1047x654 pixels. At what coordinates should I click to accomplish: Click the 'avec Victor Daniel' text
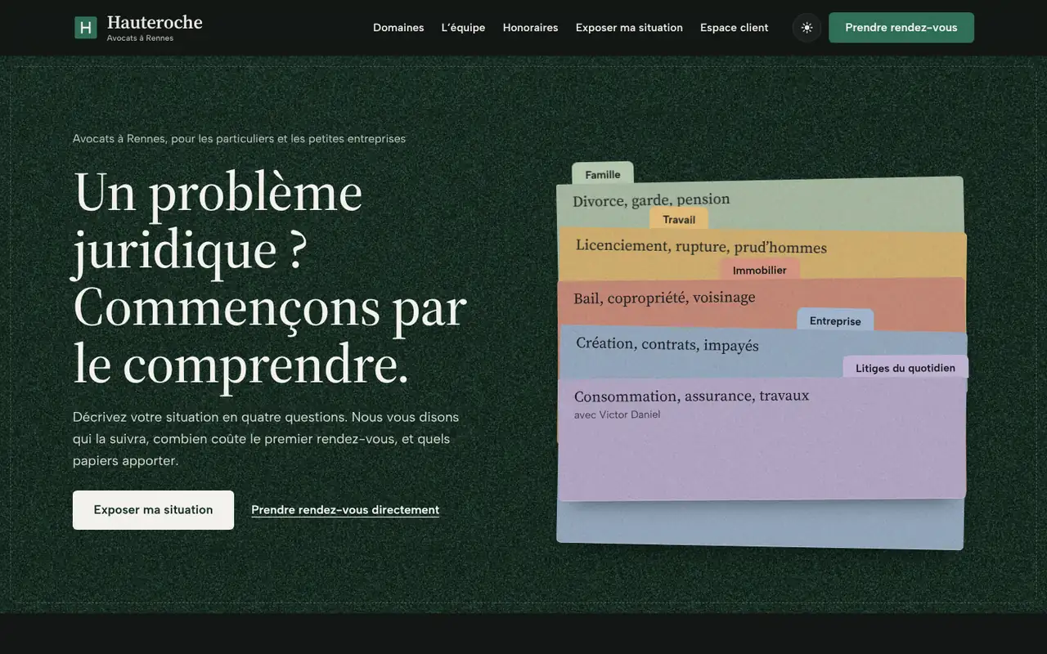pyautogui.click(x=617, y=415)
